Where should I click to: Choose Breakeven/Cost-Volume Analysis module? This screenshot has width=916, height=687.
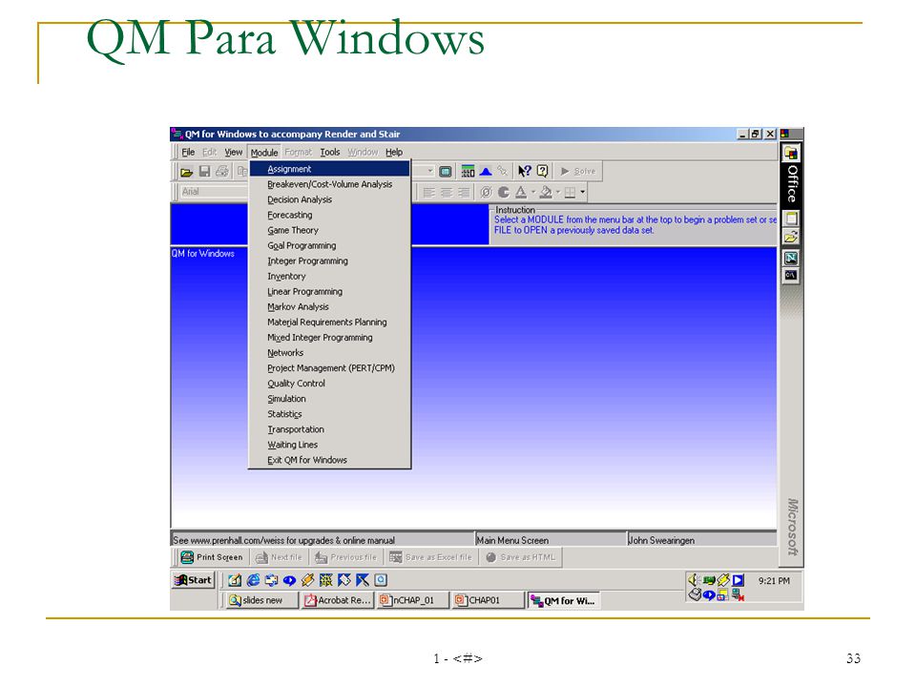click(x=329, y=184)
